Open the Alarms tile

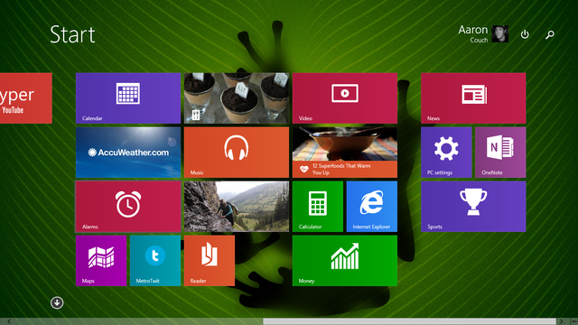[x=128, y=207]
